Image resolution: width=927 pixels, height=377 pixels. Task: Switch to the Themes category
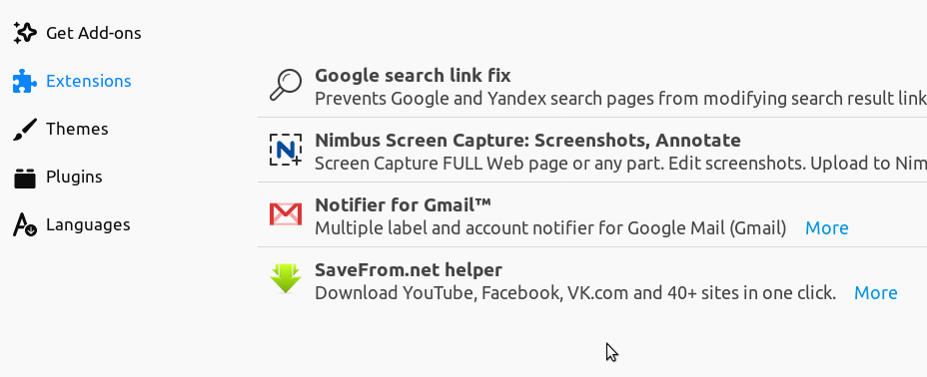(77, 129)
